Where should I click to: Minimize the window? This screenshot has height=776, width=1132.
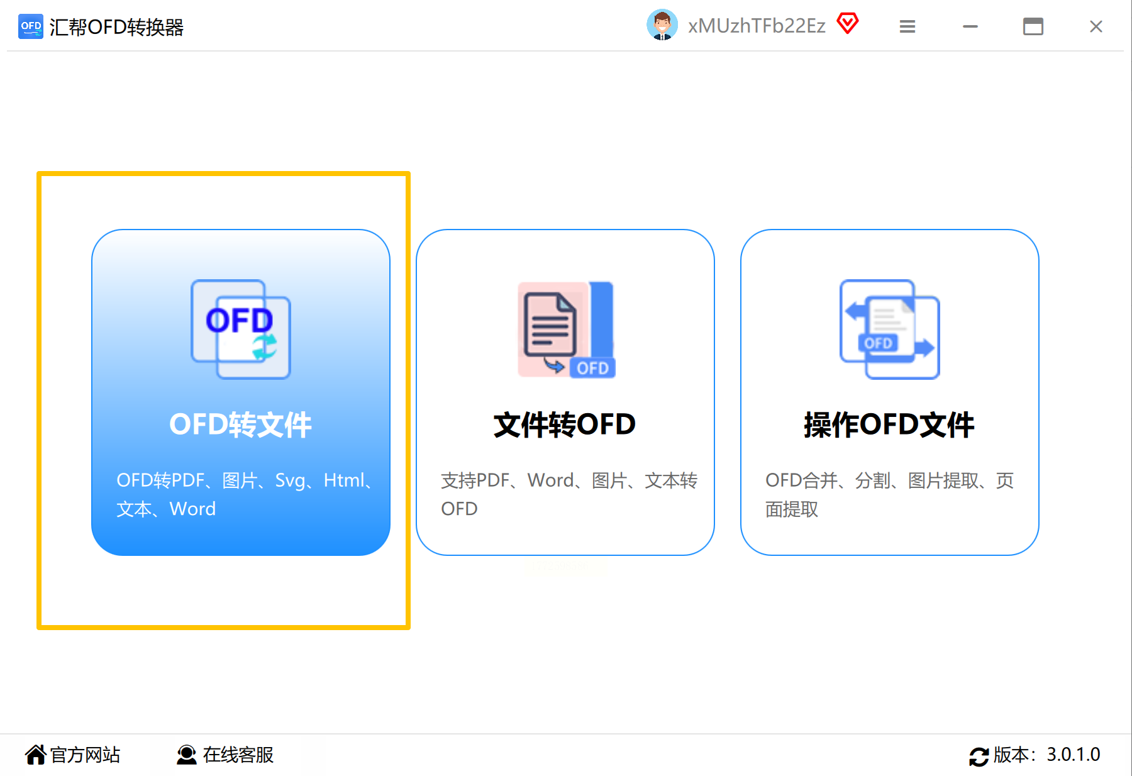coord(970,26)
